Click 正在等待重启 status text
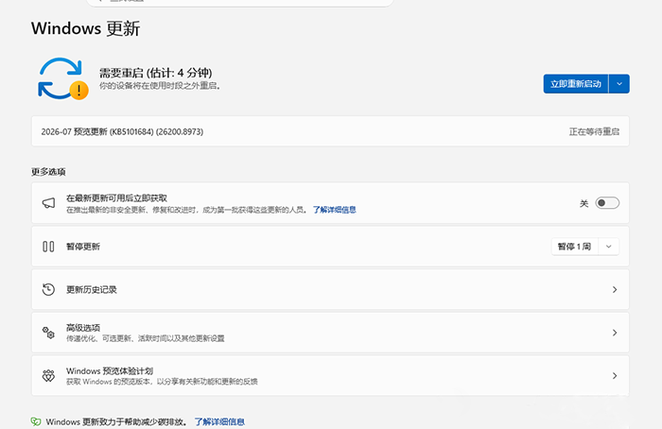 (x=594, y=131)
